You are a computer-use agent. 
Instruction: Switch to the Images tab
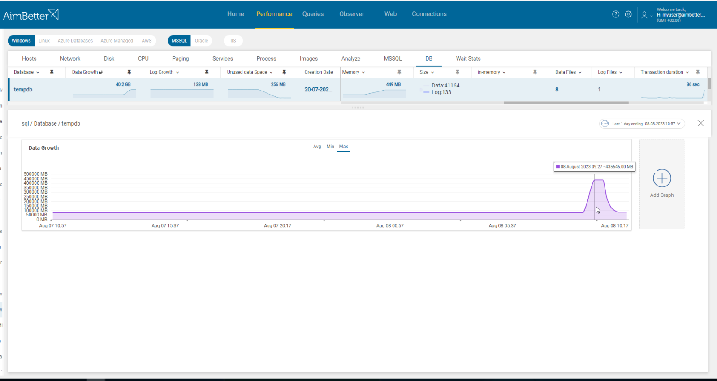309,59
